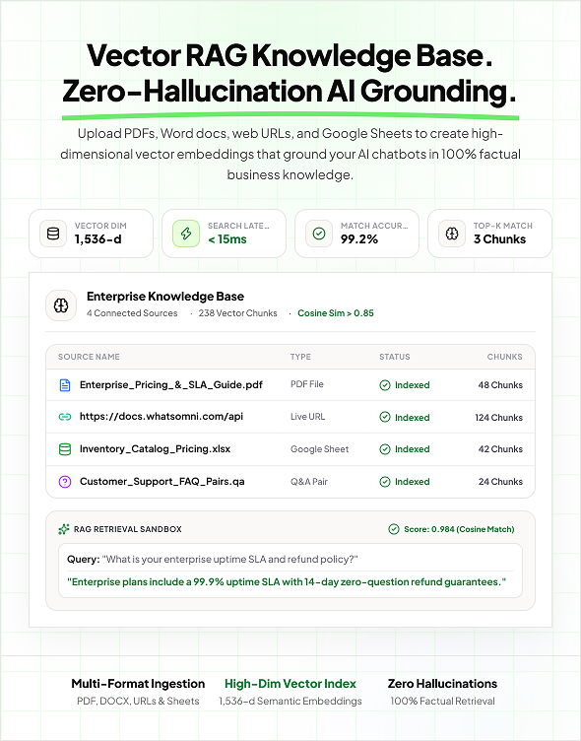Click the High-Dim Vector Index feature heading
Viewport: 581px width, 741px height.
[x=290, y=684]
